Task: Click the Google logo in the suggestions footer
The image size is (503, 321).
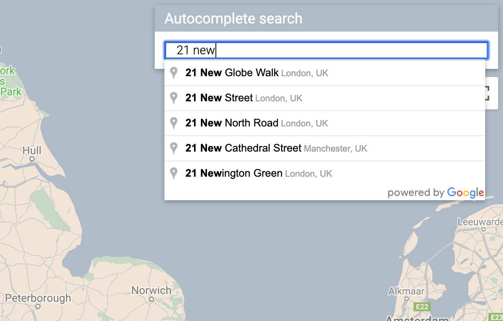Action: coord(465,193)
